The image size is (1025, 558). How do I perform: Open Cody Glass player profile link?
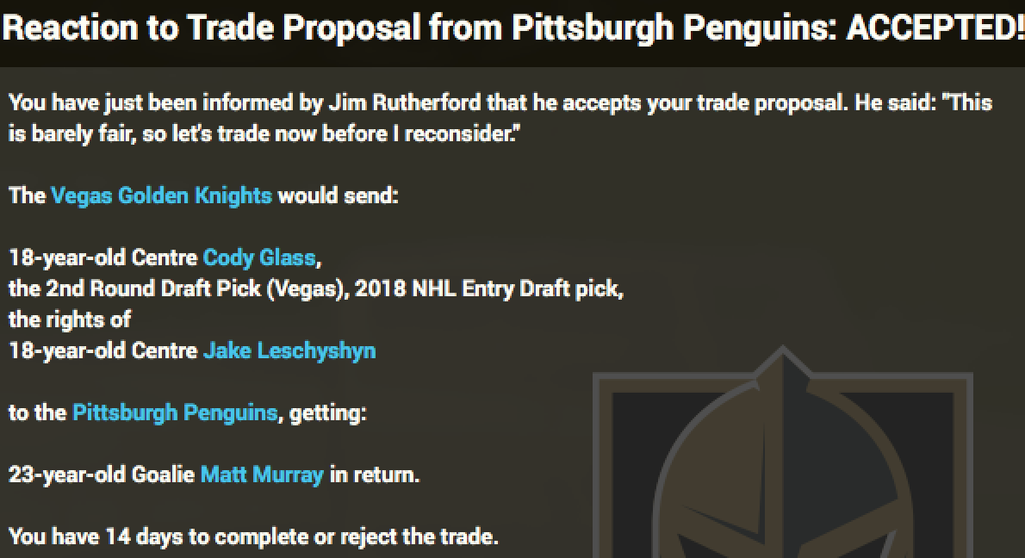(260, 257)
